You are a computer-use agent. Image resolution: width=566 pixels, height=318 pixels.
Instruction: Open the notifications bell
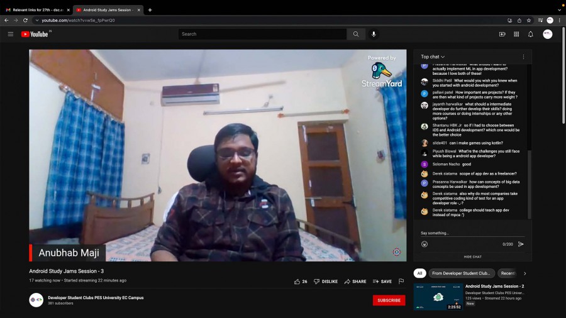530,34
